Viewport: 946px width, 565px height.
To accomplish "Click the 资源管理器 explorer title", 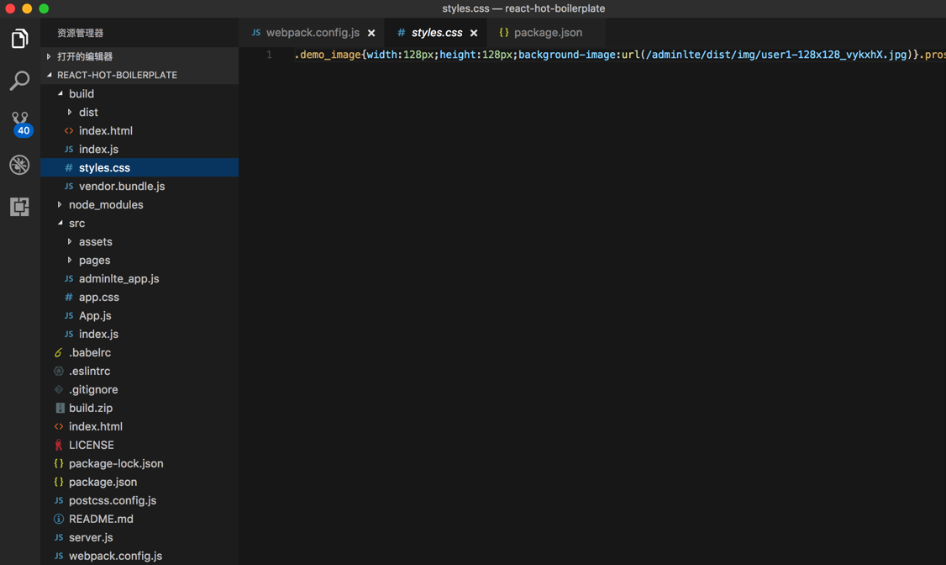I will (81, 33).
